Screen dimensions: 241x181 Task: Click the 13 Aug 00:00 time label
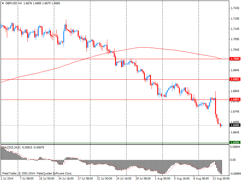221,179
